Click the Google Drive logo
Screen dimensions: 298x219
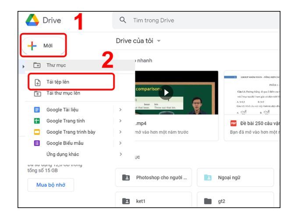[32, 20]
